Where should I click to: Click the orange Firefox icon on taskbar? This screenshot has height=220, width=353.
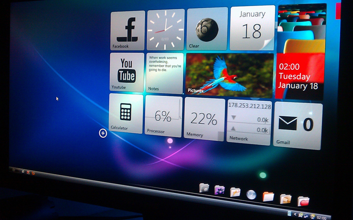tap(33, 173)
